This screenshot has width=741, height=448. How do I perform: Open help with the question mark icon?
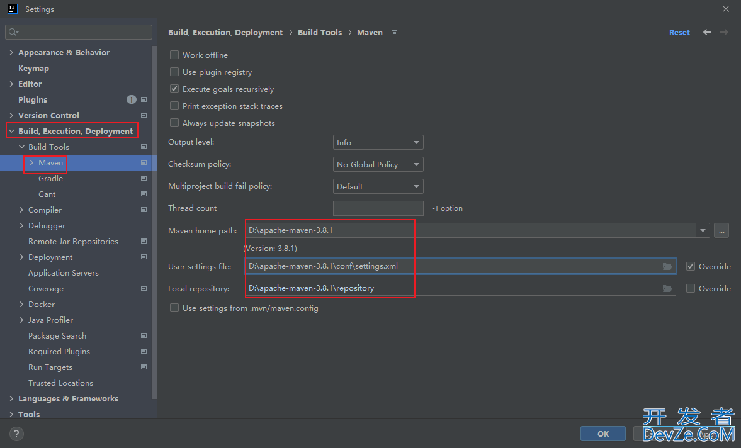pyautogui.click(x=16, y=434)
